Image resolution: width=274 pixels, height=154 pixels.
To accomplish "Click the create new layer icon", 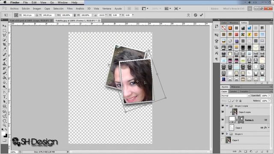I will (x=262, y=151).
